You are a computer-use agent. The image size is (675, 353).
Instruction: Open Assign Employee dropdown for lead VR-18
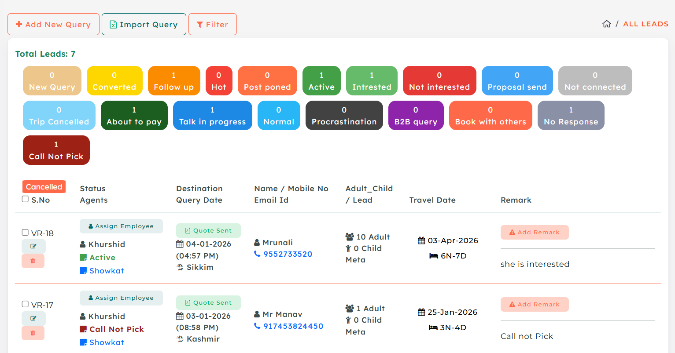pyautogui.click(x=121, y=226)
